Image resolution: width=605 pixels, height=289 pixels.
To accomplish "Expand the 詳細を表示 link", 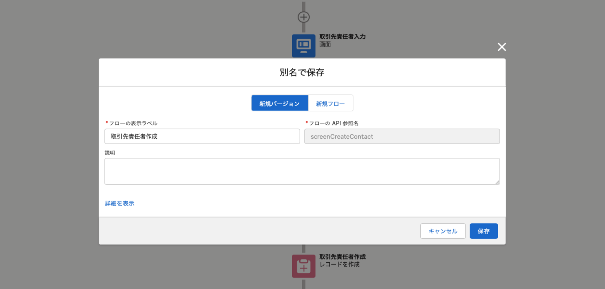I will point(119,203).
